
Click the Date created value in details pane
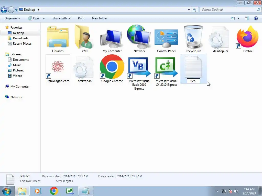(x=130, y=176)
